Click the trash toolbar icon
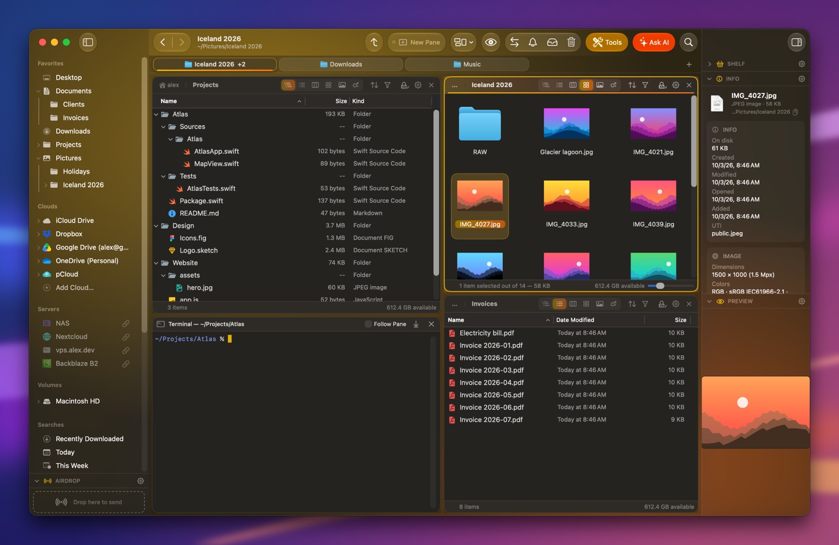Viewport: 839px width, 545px height. [x=572, y=42]
